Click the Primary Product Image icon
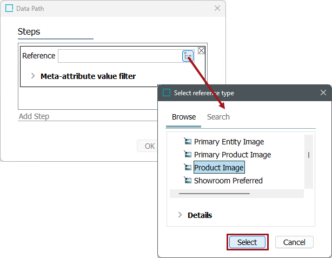The width and height of the screenshot is (332, 258). pos(188,155)
